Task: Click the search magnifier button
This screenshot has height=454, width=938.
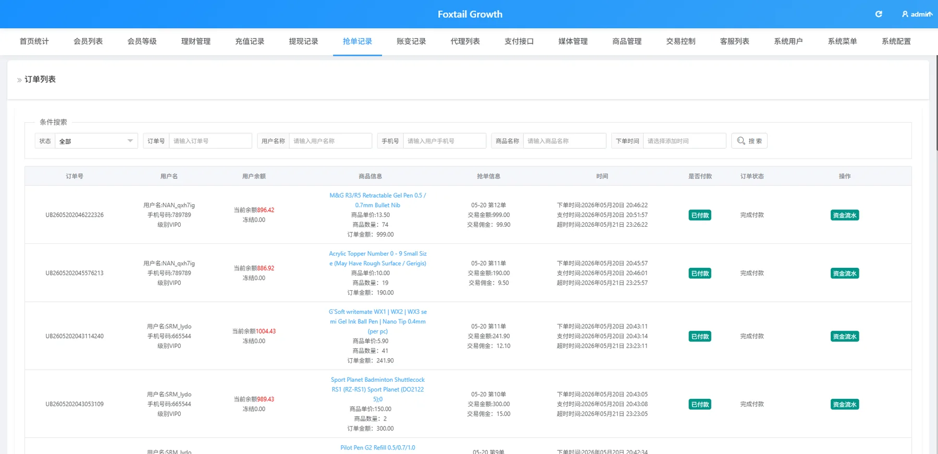Action: pos(749,141)
